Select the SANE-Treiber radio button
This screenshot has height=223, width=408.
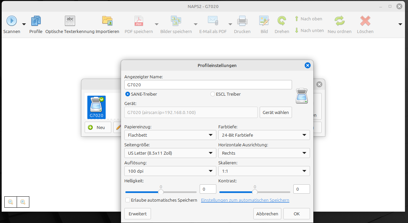coord(128,94)
